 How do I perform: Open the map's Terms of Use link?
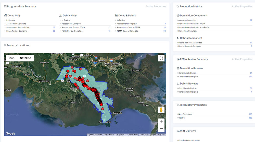pyautogui.click(x=144, y=135)
